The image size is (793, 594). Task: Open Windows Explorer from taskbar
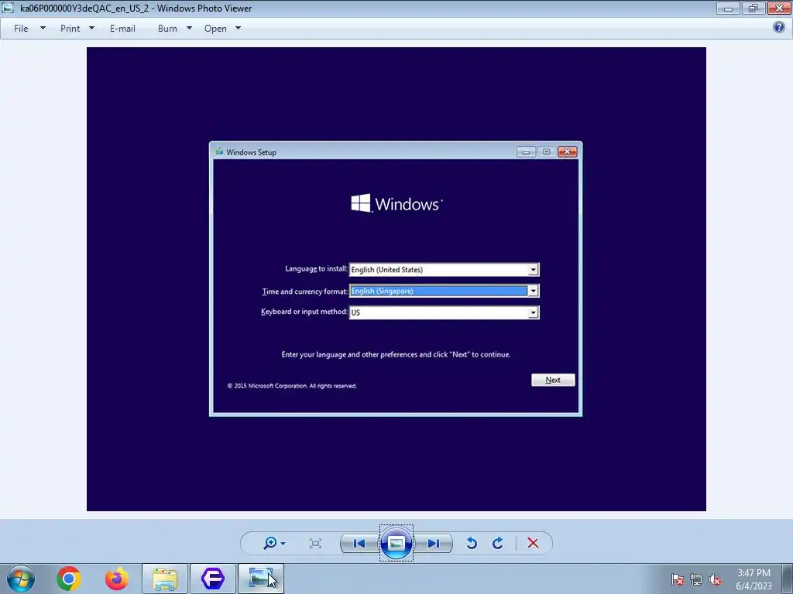[x=165, y=579]
